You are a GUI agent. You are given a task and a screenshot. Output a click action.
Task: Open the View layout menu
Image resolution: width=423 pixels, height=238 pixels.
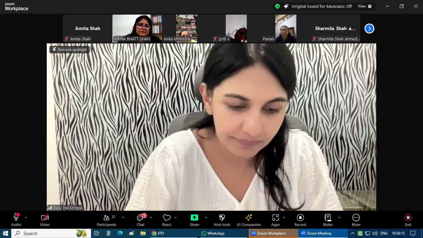365,6
